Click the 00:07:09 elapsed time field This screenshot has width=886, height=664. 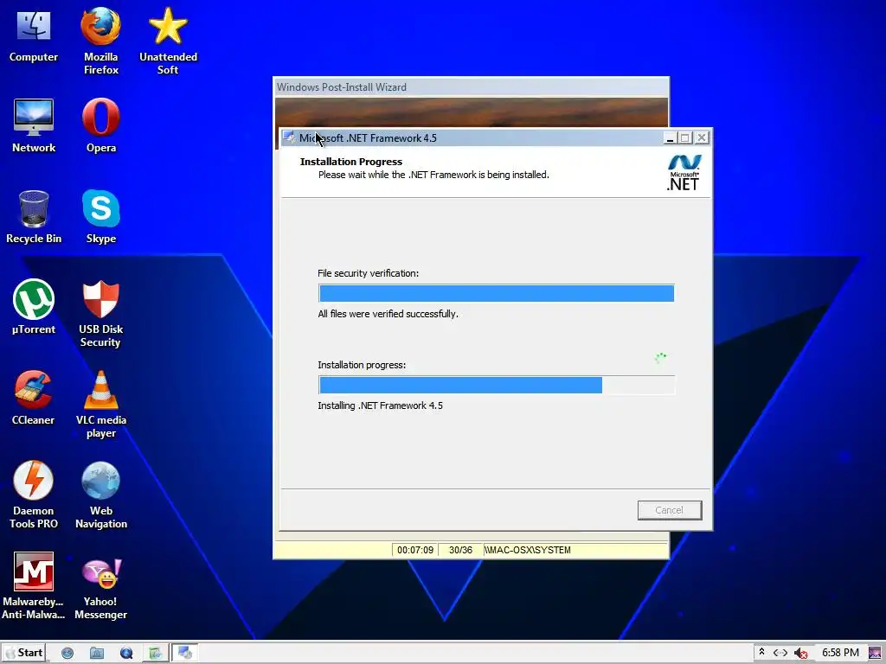[x=415, y=550]
